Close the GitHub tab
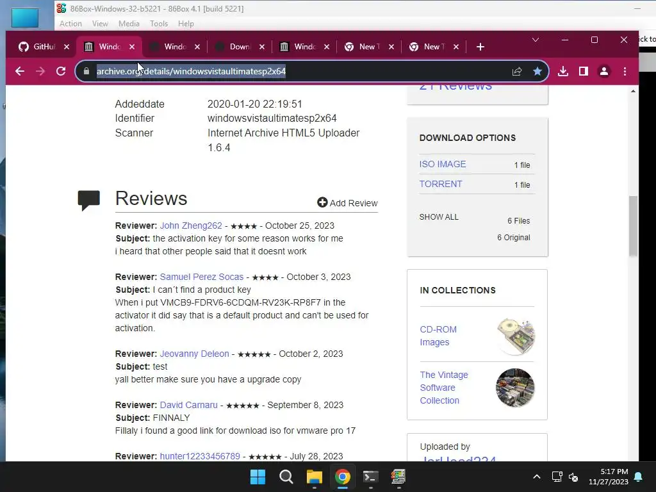This screenshot has height=492, width=656. pyautogui.click(x=67, y=47)
